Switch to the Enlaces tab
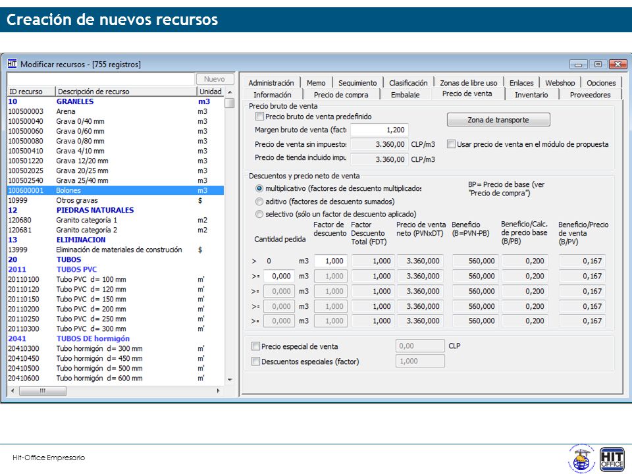Image resolution: width=632 pixels, height=474 pixels. pyautogui.click(x=521, y=83)
